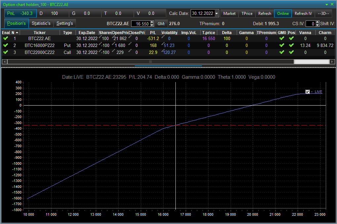The width and height of the screenshot is (337, 224).
Task: Click left arrow of table horizontal scrollbar
Action: pyautogui.click(x=5, y=62)
